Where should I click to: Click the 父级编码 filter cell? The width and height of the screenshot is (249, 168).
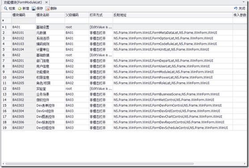77,21
